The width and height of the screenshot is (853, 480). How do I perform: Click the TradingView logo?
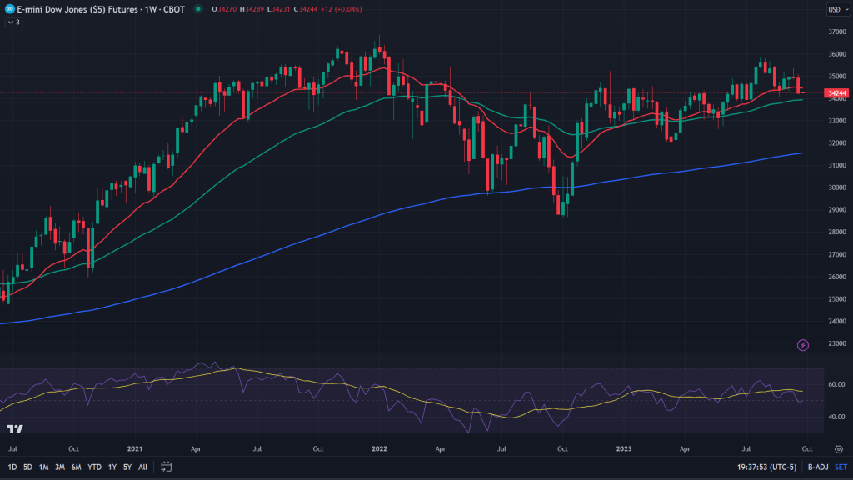[14, 428]
